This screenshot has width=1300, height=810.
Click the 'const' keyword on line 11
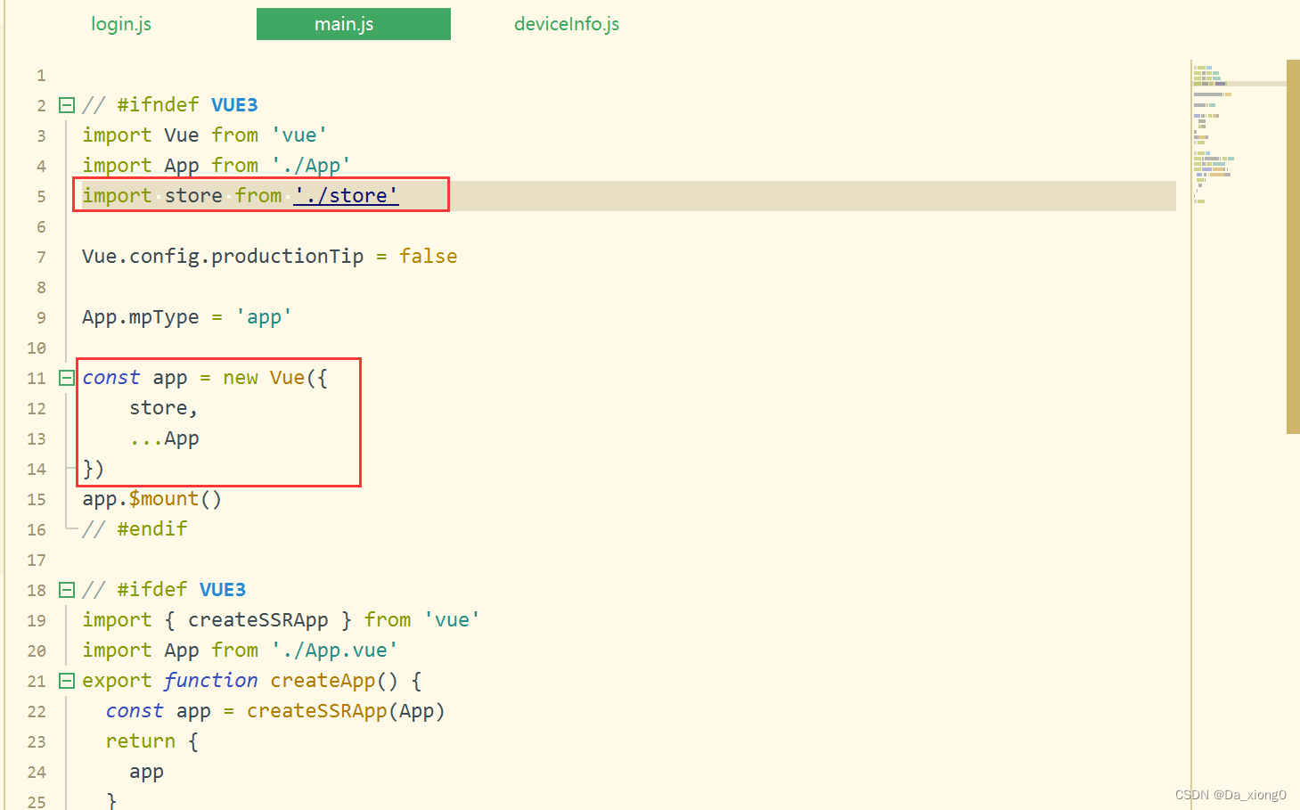coord(111,378)
